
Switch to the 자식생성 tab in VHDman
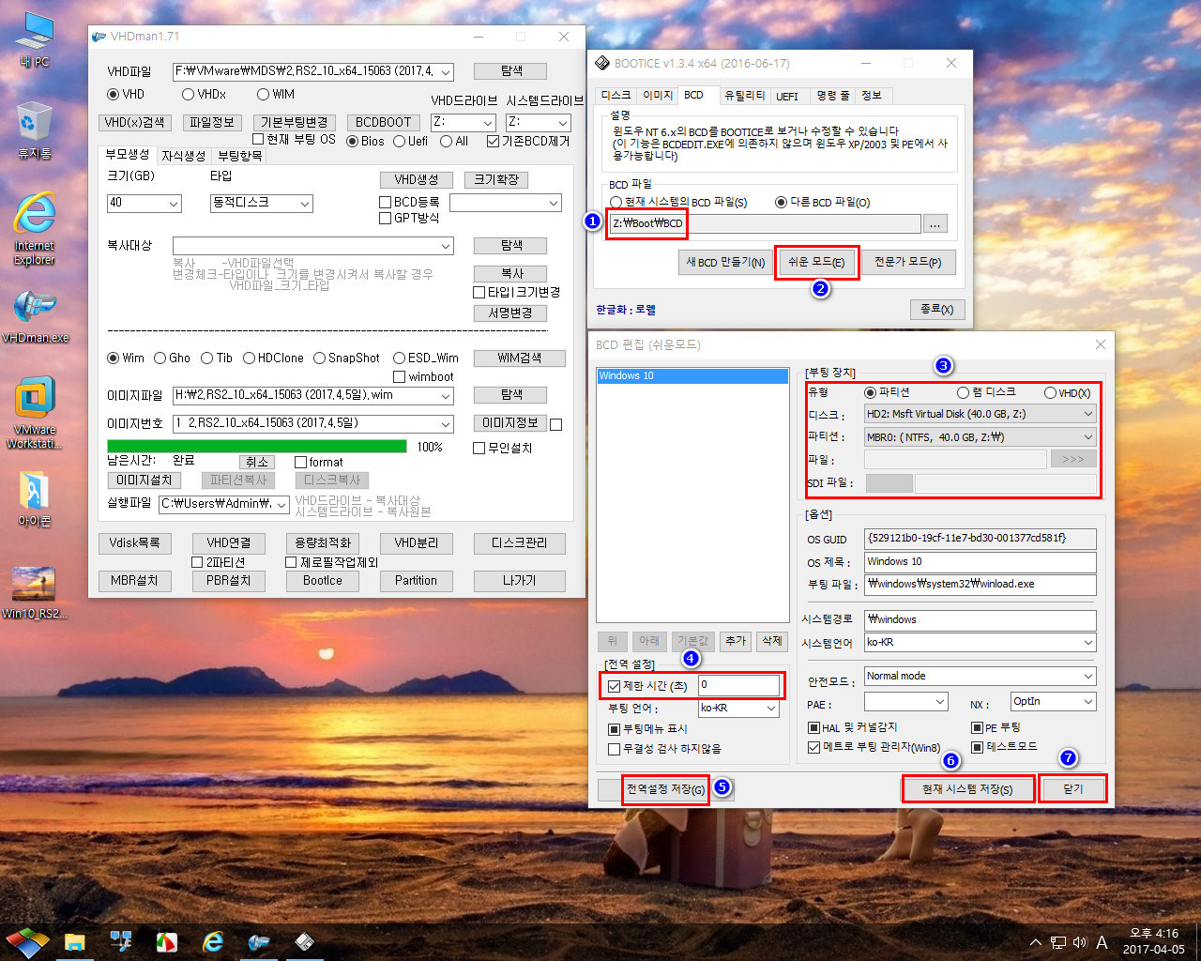[183, 156]
